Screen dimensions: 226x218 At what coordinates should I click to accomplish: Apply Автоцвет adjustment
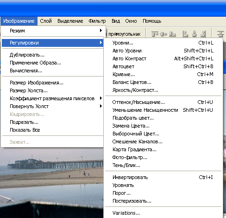pyautogui.click(x=163, y=66)
